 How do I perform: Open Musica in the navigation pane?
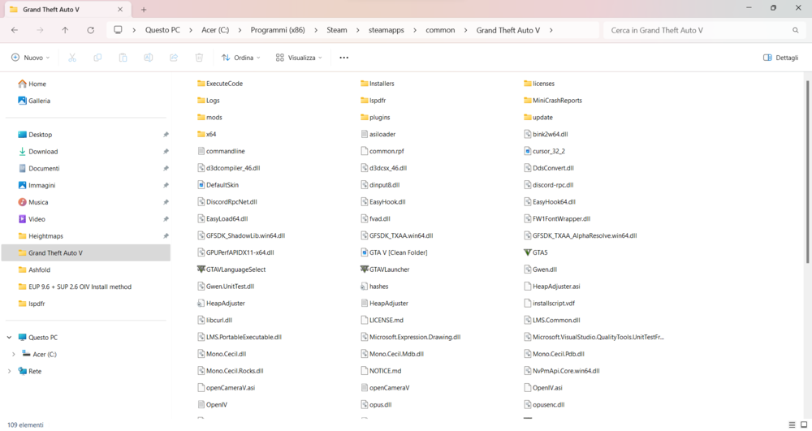click(x=33, y=202)
